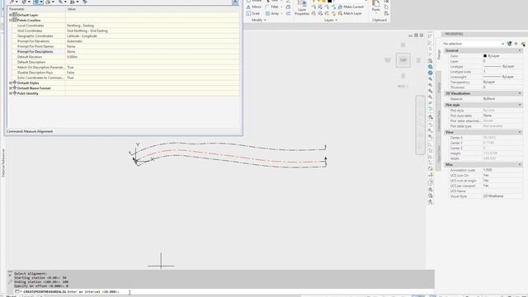Click the blue magnifier zoom icon in vertical toolbar

click(431, 67)
